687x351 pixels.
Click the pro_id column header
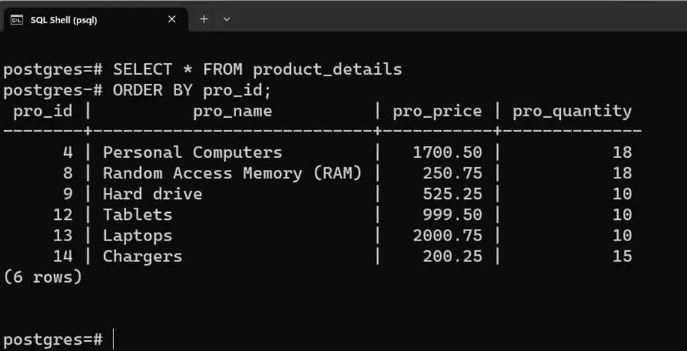(x=42, y=111)
